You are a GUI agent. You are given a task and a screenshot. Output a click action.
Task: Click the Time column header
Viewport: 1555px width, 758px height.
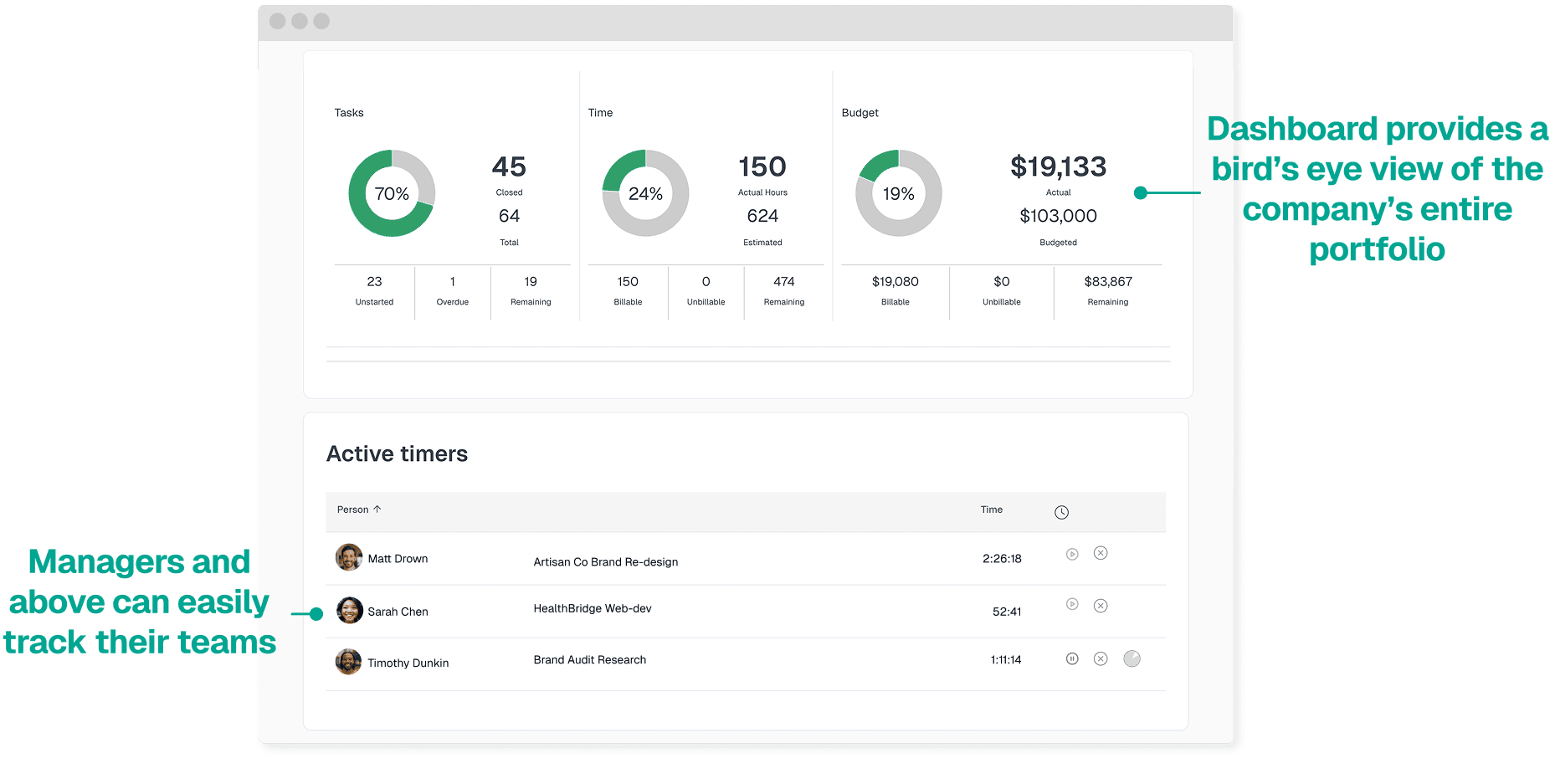click(991, 510)
